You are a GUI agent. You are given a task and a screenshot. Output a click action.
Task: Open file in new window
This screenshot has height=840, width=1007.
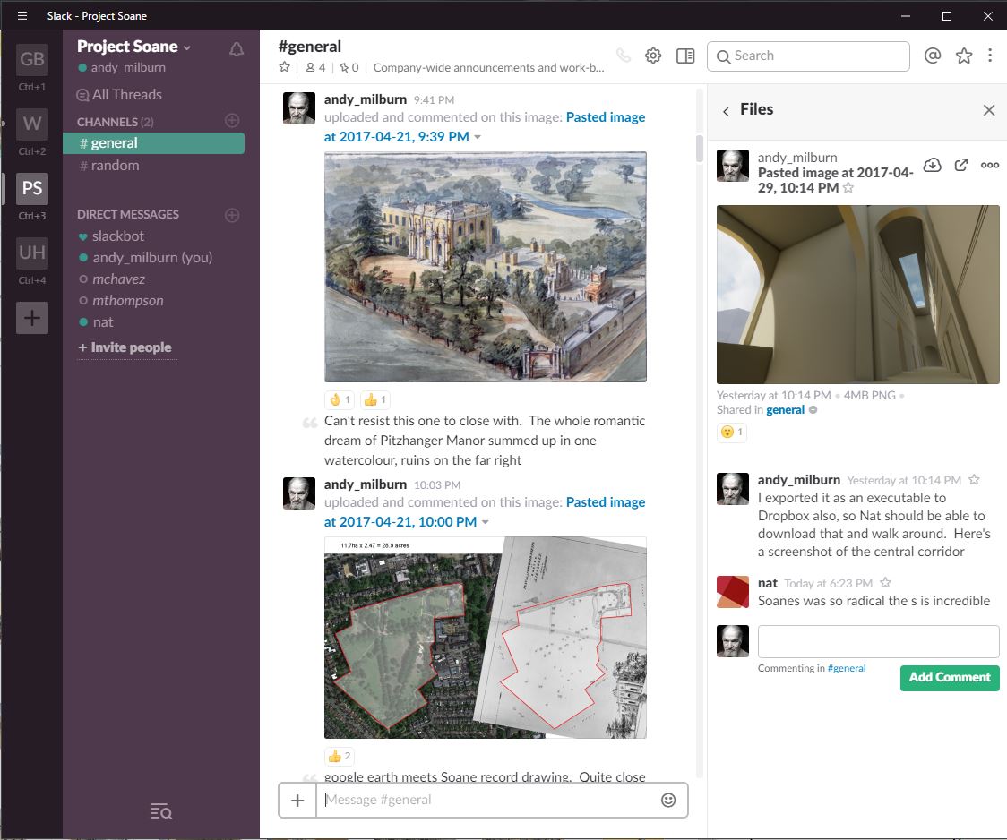(960, 165)
